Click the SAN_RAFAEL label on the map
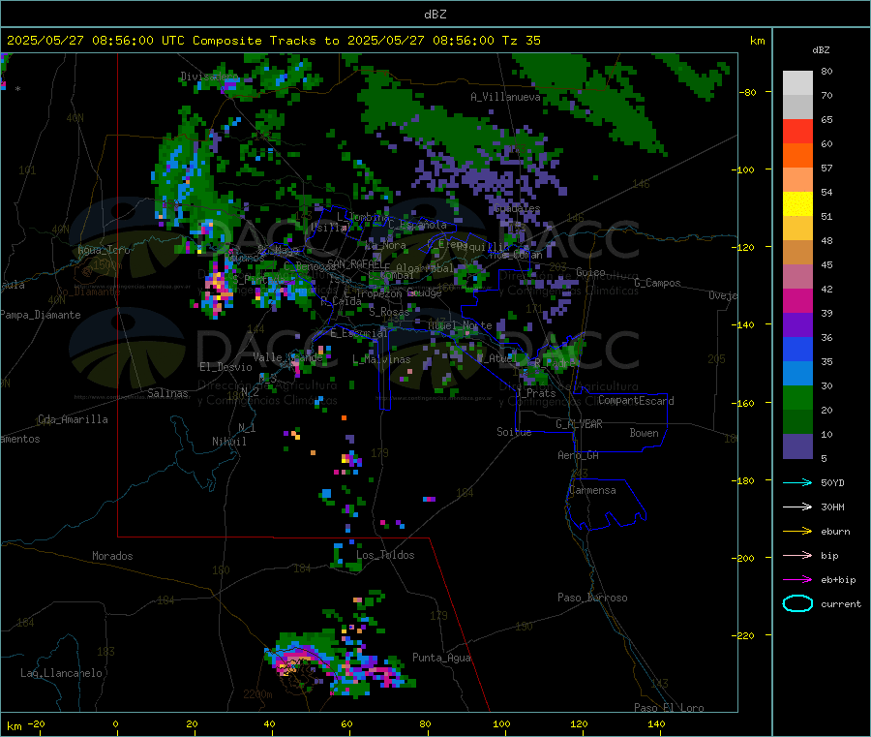Image resolution: width=871 pixels, height=737 pixels. pyautogui.click(x=353, y=263)
